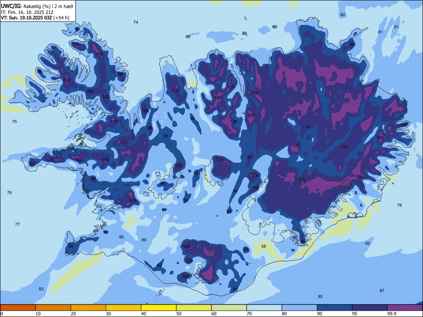The width and height of the screenshot is (423, 317).
Task: Click the '50' legend scale label
Action: (x=179, y=314)
